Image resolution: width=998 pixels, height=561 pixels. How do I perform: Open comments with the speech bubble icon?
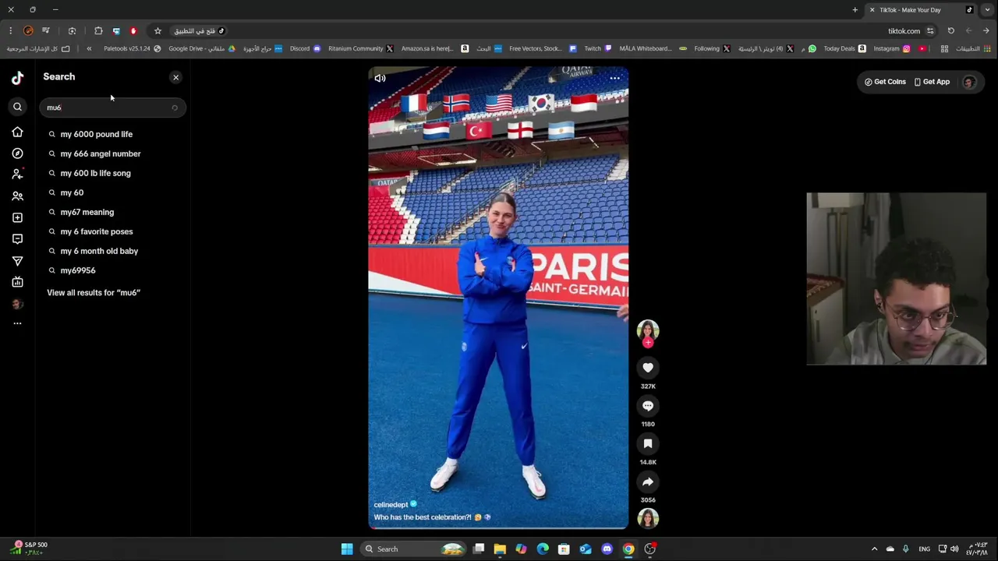pos(647,406)
